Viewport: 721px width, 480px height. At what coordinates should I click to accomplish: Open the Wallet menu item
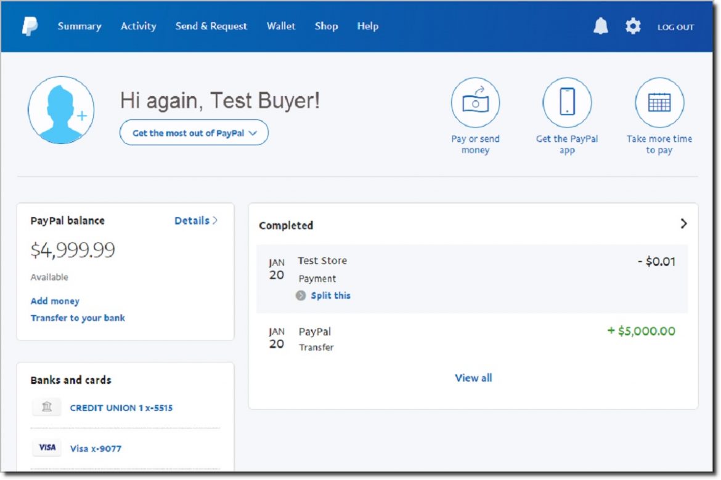(281, 26)
